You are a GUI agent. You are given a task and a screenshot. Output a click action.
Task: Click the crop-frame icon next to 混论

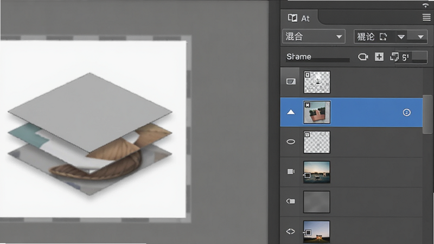[x=383, y=36]
